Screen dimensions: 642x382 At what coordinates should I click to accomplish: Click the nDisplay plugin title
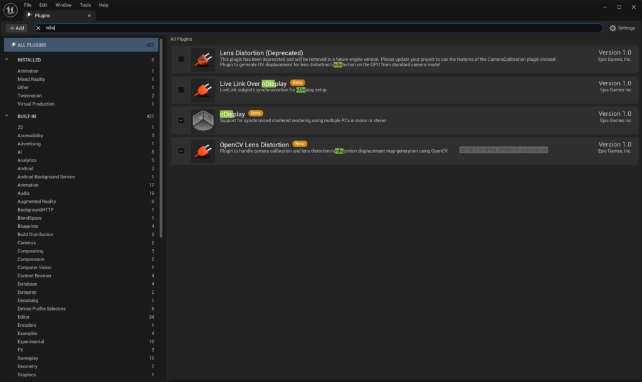(x=232, y=114)
